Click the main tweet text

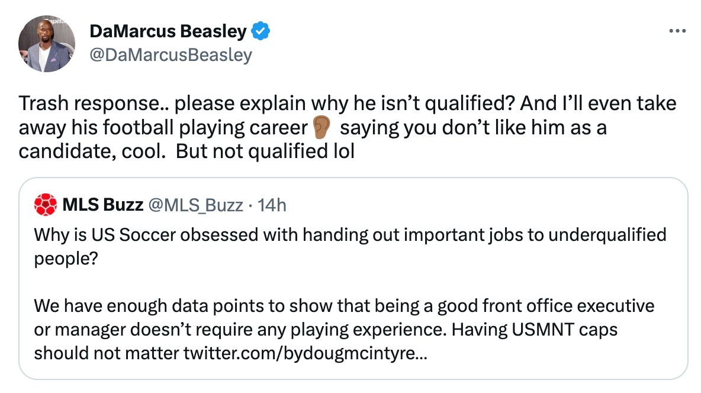296,127
